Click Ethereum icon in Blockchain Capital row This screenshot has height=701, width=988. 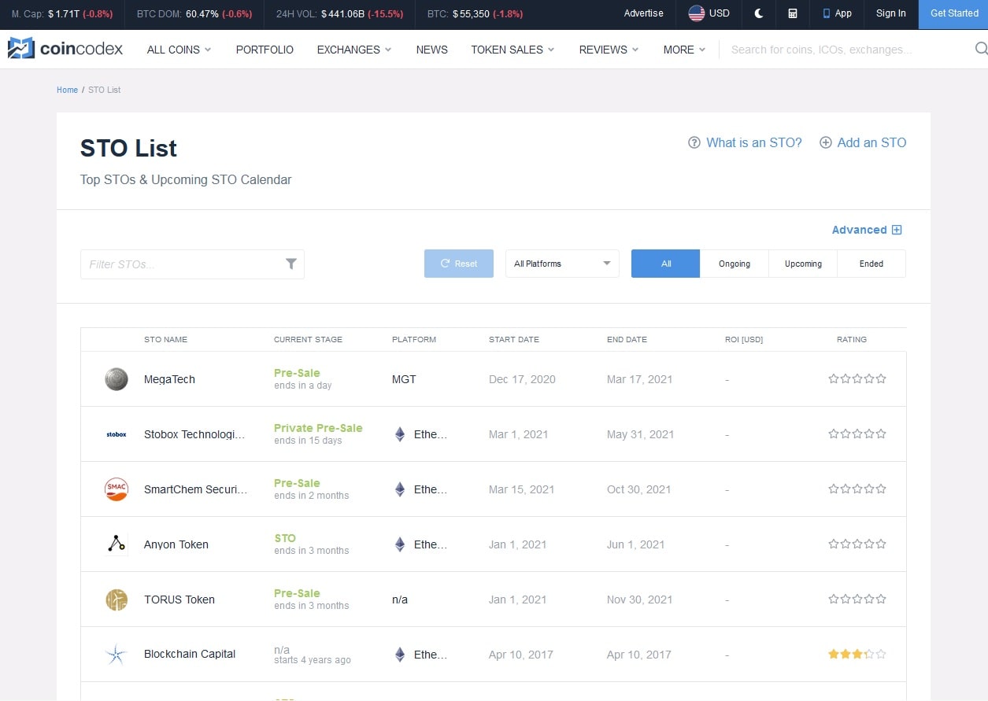pyautogui.click(x=400, y=655)
